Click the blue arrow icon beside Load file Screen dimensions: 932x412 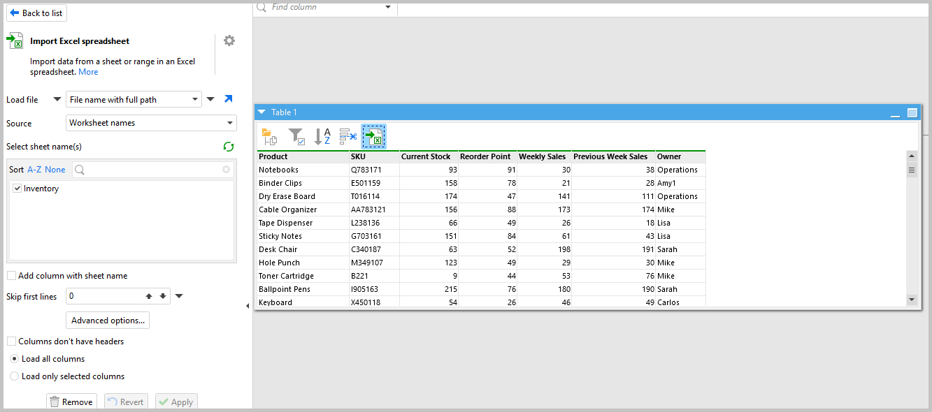[228, 99]
